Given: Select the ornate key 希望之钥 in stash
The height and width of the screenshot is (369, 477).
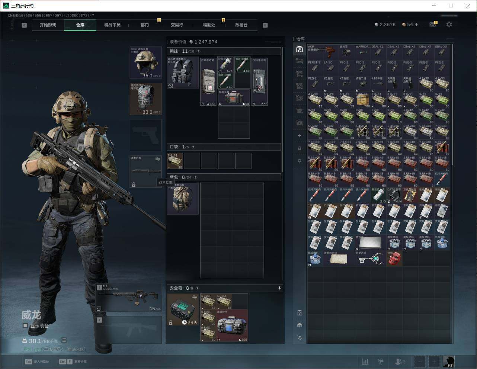Looking at the screenshot, I should tap(371, 258).
